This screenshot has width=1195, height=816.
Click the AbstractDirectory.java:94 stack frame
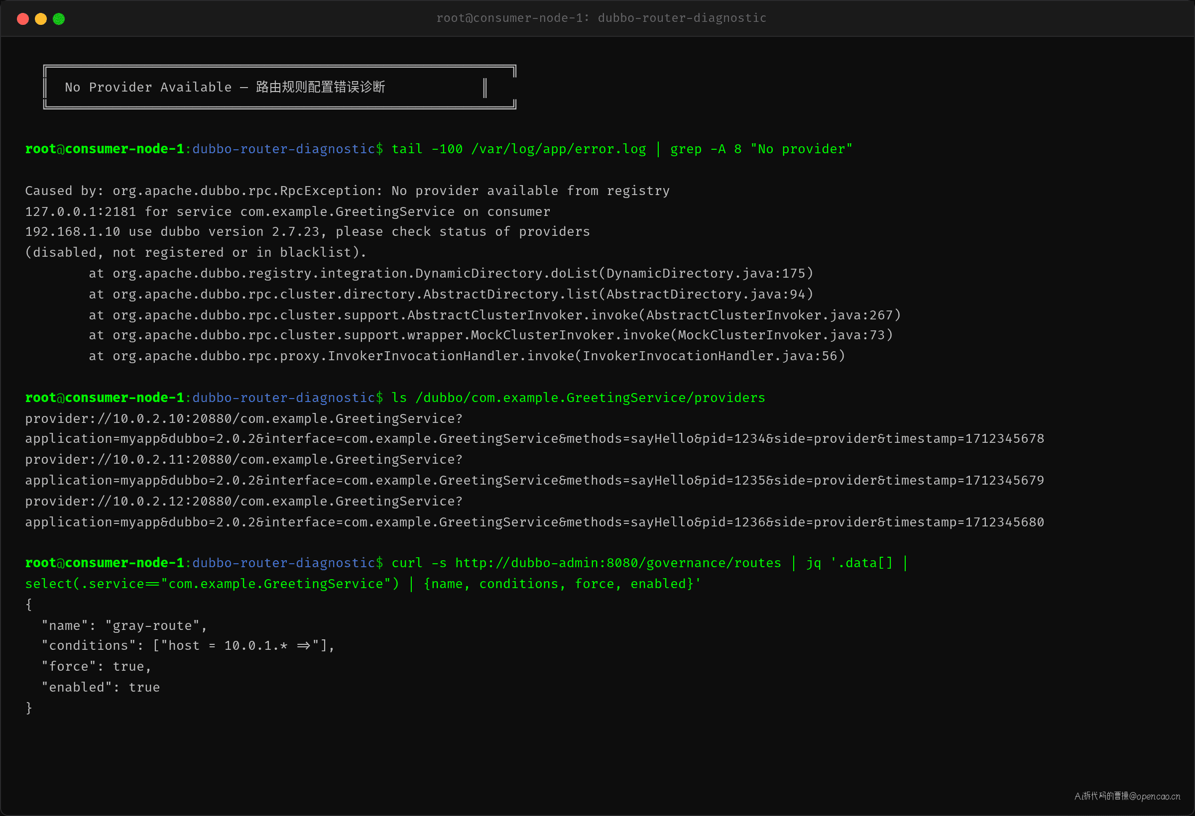(x=451, y=294)
